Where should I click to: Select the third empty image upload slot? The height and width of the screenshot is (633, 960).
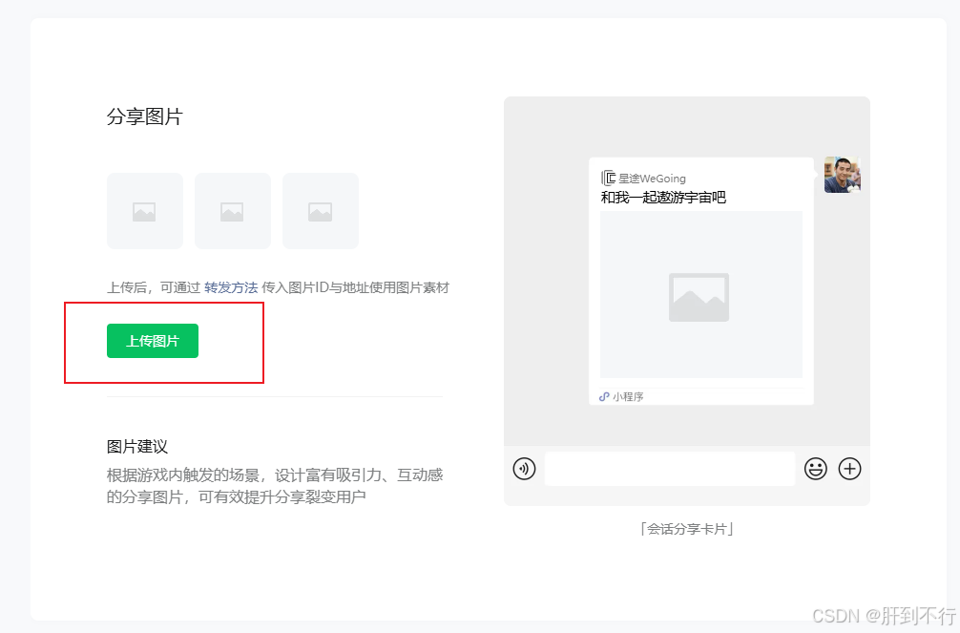click(321, 210)
